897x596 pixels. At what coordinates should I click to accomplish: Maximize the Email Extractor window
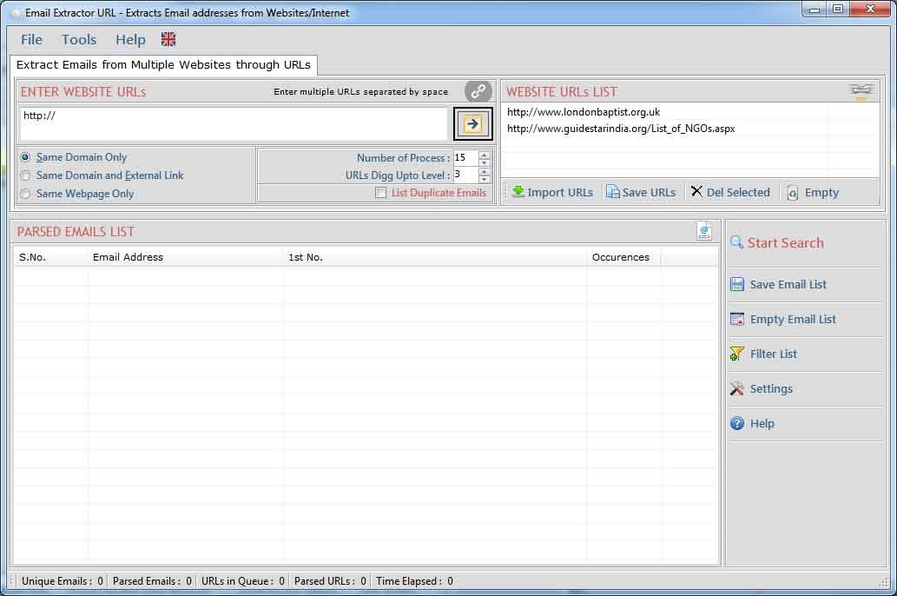(838, 10)
